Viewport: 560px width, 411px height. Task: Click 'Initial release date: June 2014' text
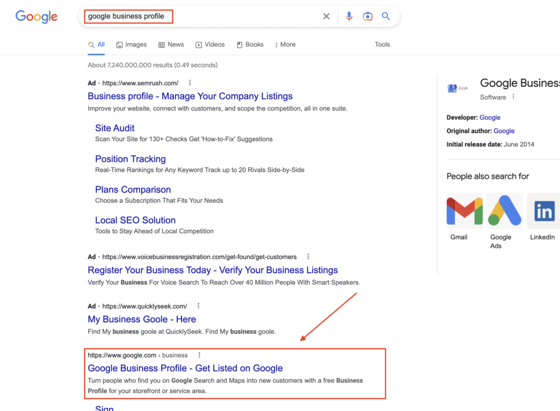coord(491,144)
